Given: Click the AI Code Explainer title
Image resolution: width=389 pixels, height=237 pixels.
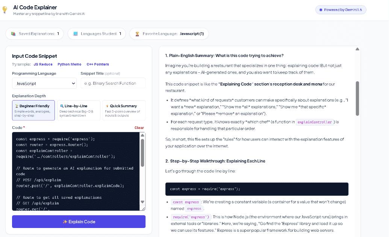Looking at the screenshot, I should coord(35,7).
